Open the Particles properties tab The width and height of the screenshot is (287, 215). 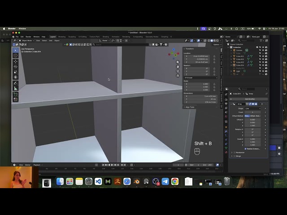226,135
